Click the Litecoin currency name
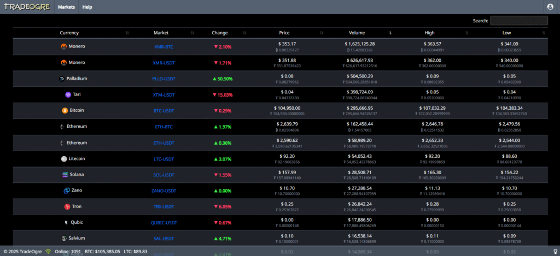 click(77, 159)
